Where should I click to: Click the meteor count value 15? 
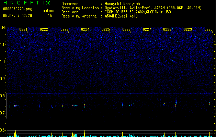coord(50,16)
